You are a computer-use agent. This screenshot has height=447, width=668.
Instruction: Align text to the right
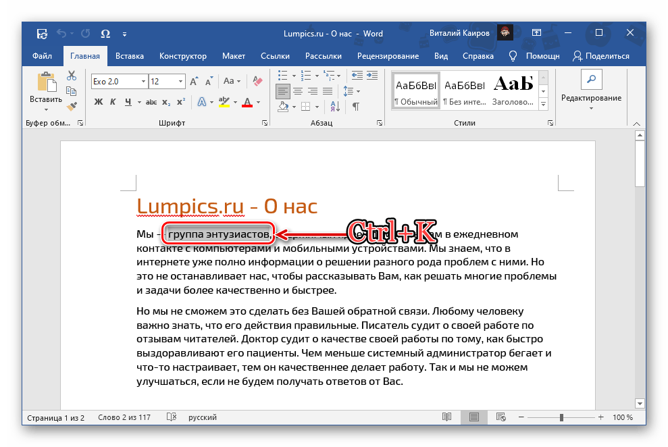(313, 91)
